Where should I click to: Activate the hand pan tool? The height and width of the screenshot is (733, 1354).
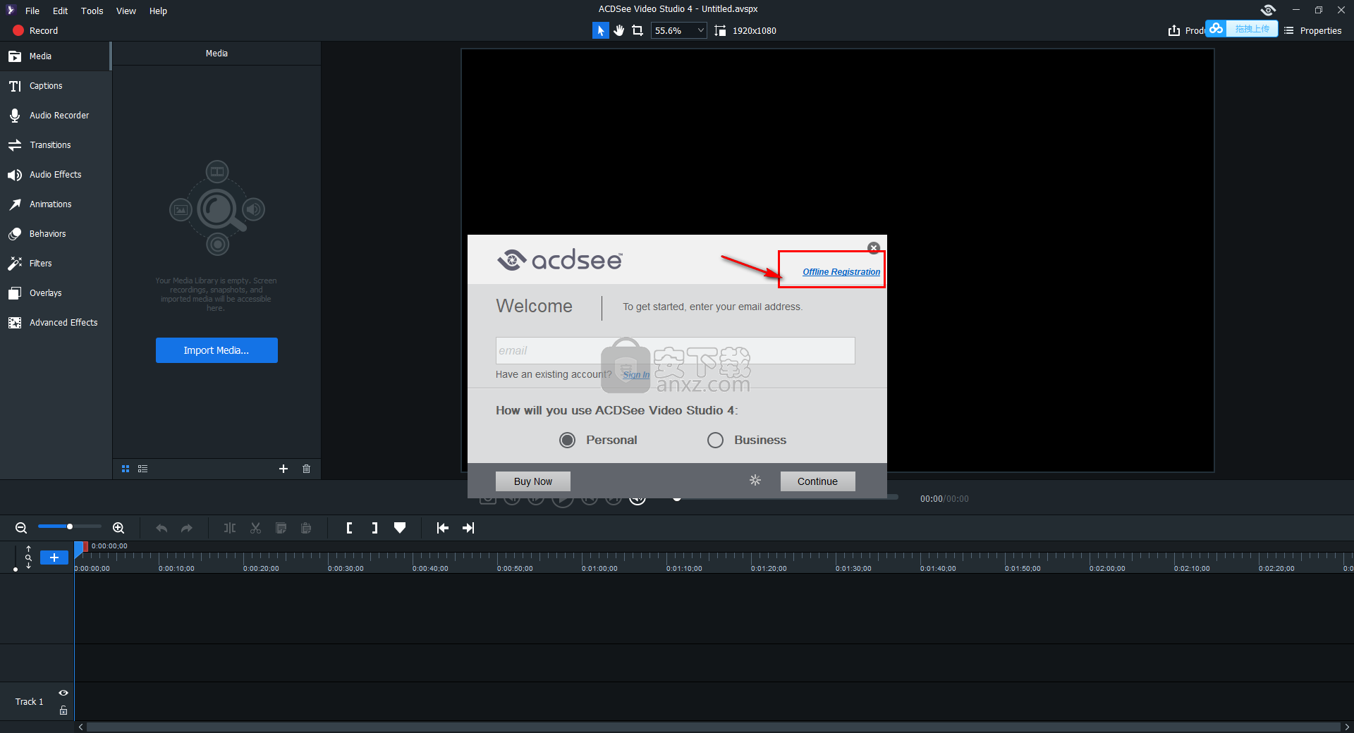click(619, 30)
